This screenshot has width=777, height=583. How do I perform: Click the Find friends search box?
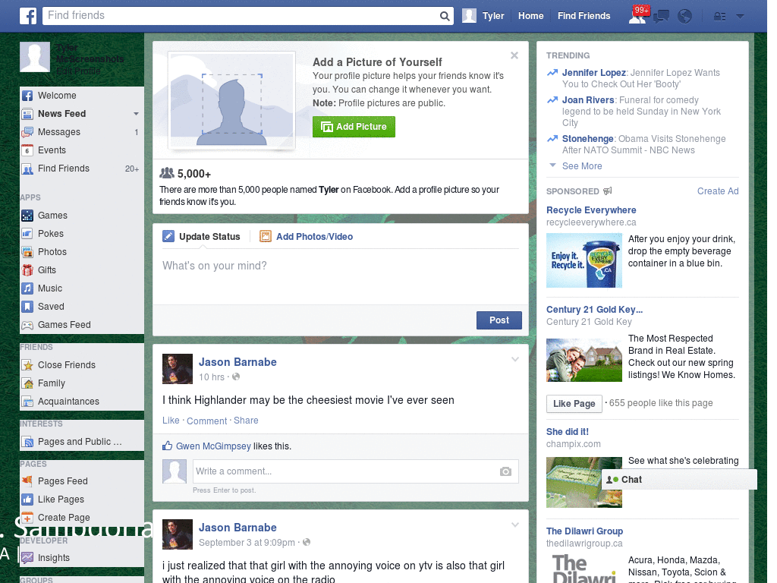click(x=241, y=16)
